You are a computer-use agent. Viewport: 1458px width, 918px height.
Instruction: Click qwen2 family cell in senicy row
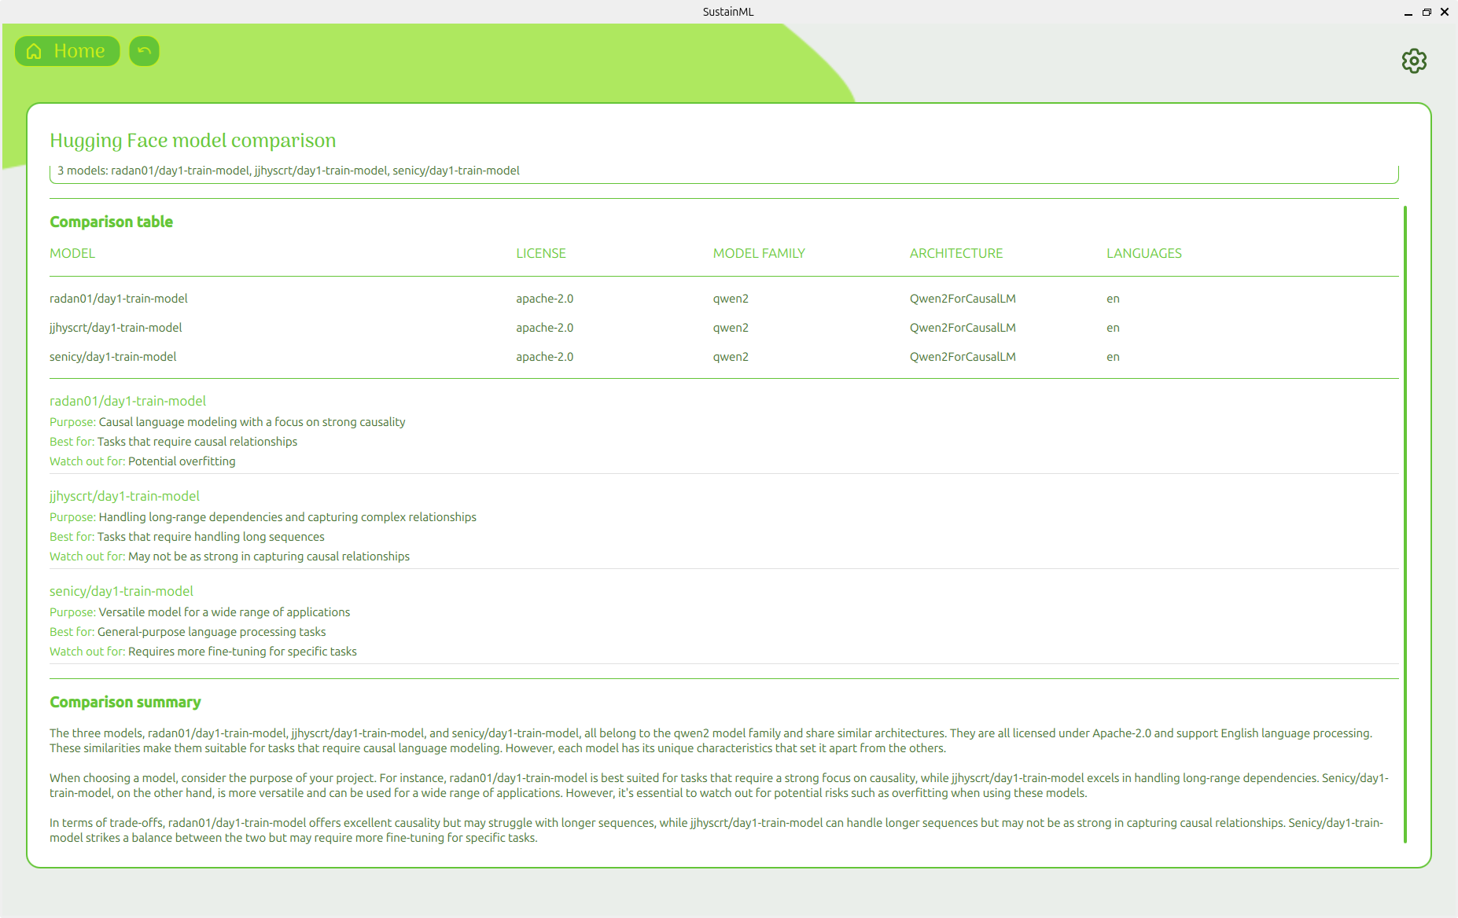[731, 357]
